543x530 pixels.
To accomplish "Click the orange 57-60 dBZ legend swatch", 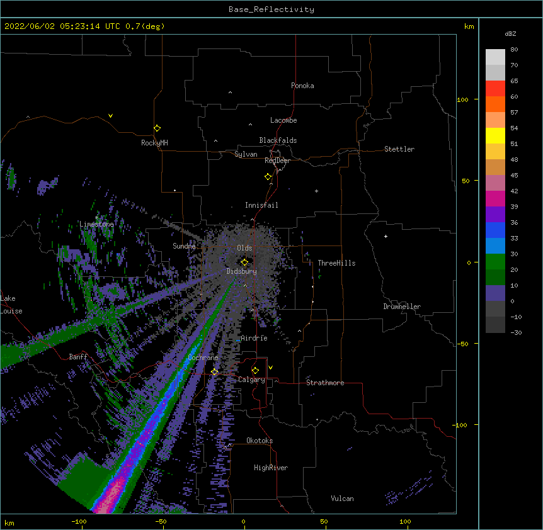I will coord(495,104).
